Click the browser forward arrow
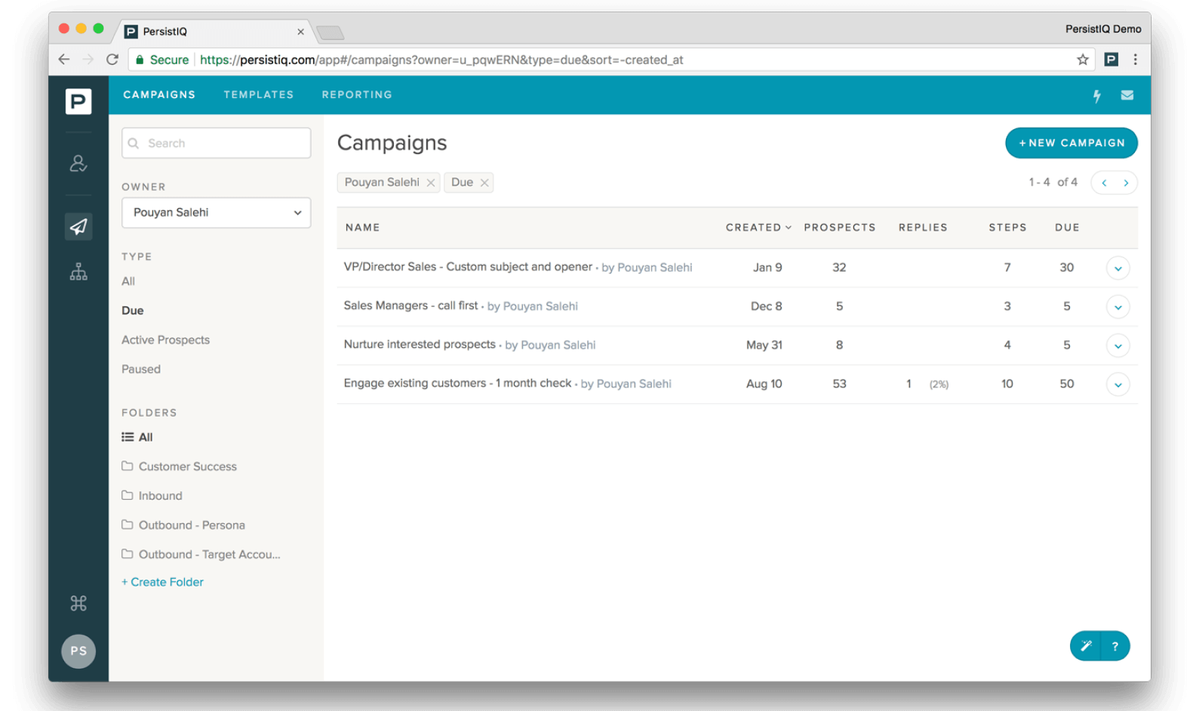The width and height of the screenshot is (1199, 711). tap(88, 60)
